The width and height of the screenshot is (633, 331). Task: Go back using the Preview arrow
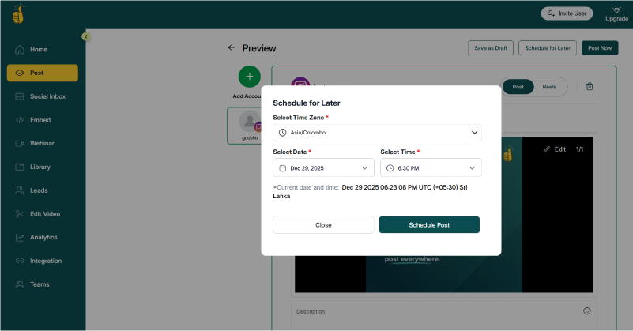pyautogui.click(x=232, y=47)
